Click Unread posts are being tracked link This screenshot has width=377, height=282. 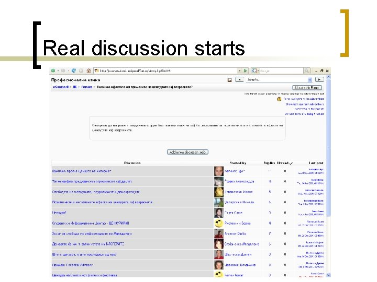[304, 114]
